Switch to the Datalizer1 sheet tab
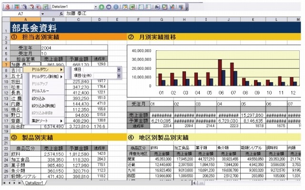The width and height of the screenshot is (305, 190). tap(34, 183)
